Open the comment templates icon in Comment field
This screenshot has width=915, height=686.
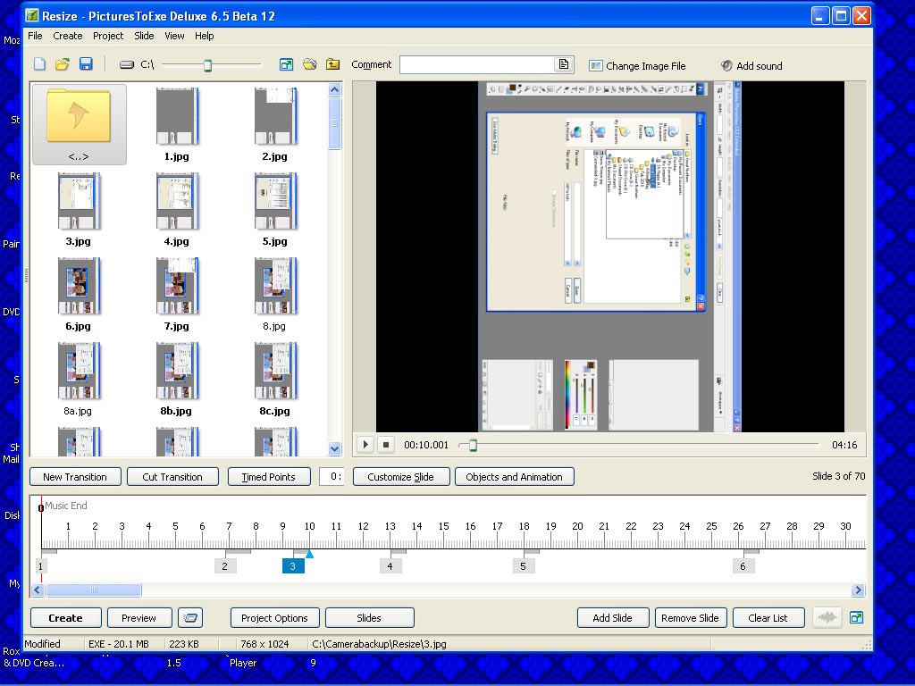564,64
